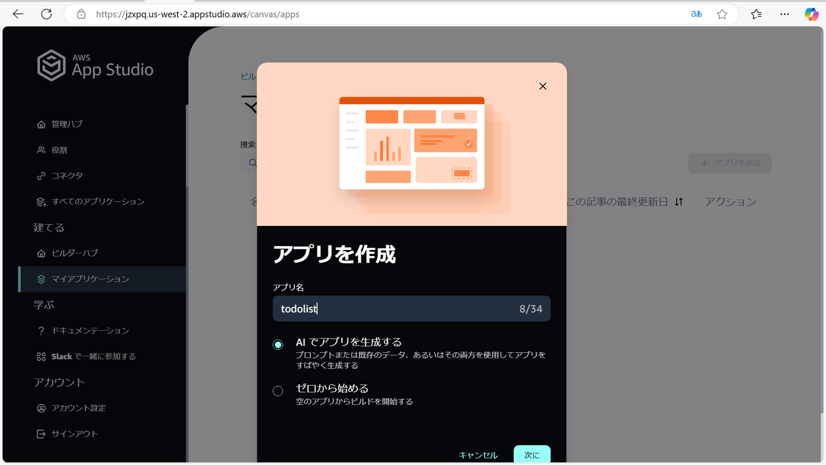Click the 役割 people icon
This screenshot has width=826, height=465.
[41, 150]
